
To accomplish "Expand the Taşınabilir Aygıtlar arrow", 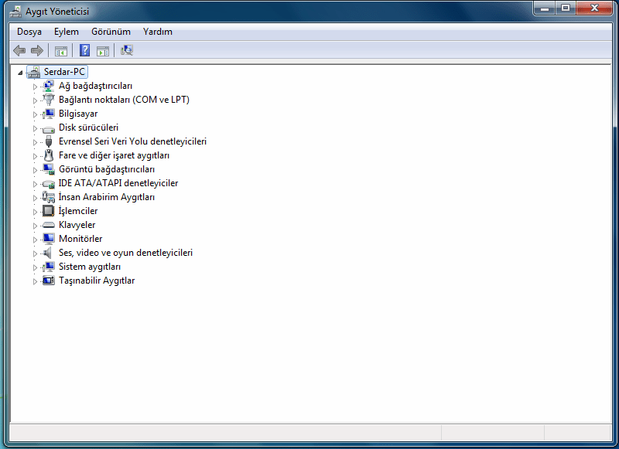I will [35, 281].
